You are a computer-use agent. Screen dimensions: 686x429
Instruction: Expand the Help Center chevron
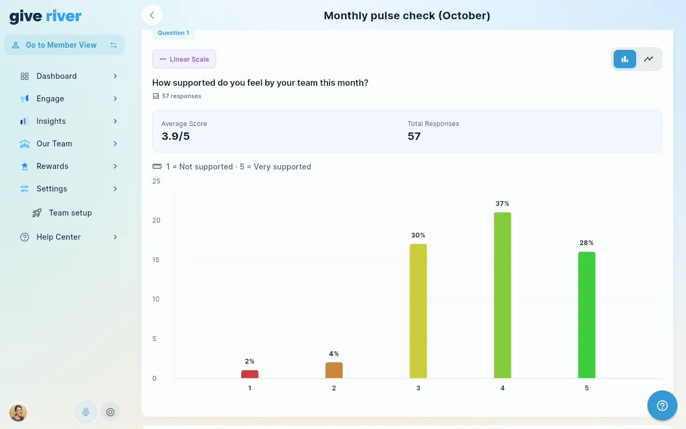pos(115,237)
